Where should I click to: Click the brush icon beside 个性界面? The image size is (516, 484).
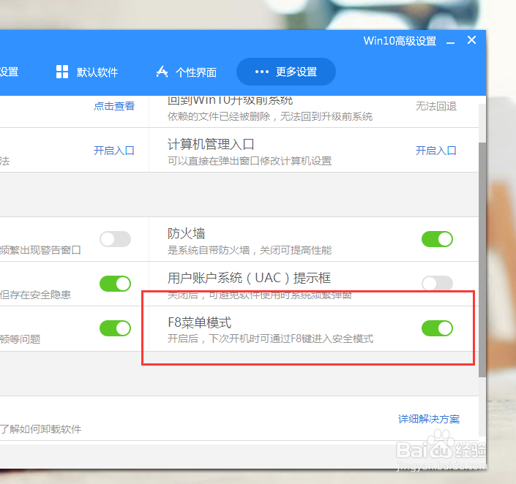click(162, 72)
